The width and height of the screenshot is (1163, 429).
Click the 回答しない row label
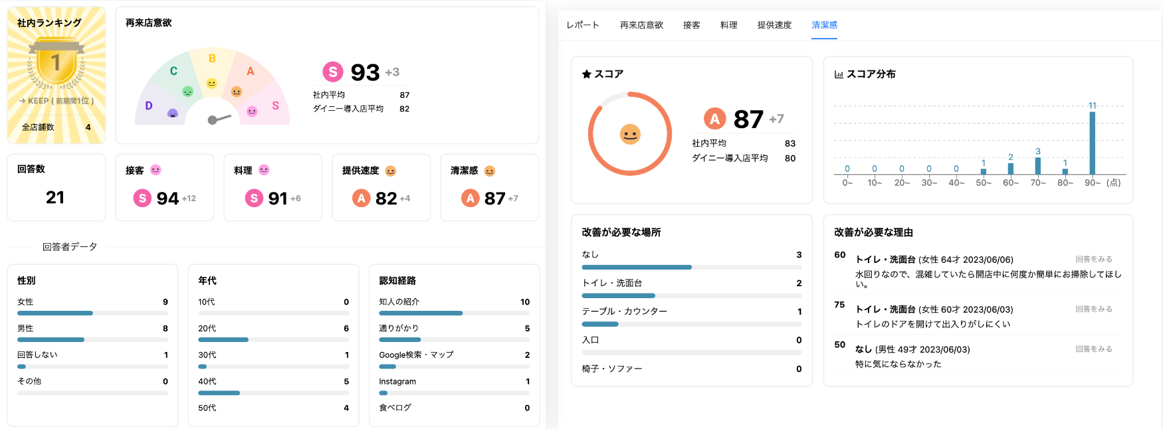pos(37,355)
